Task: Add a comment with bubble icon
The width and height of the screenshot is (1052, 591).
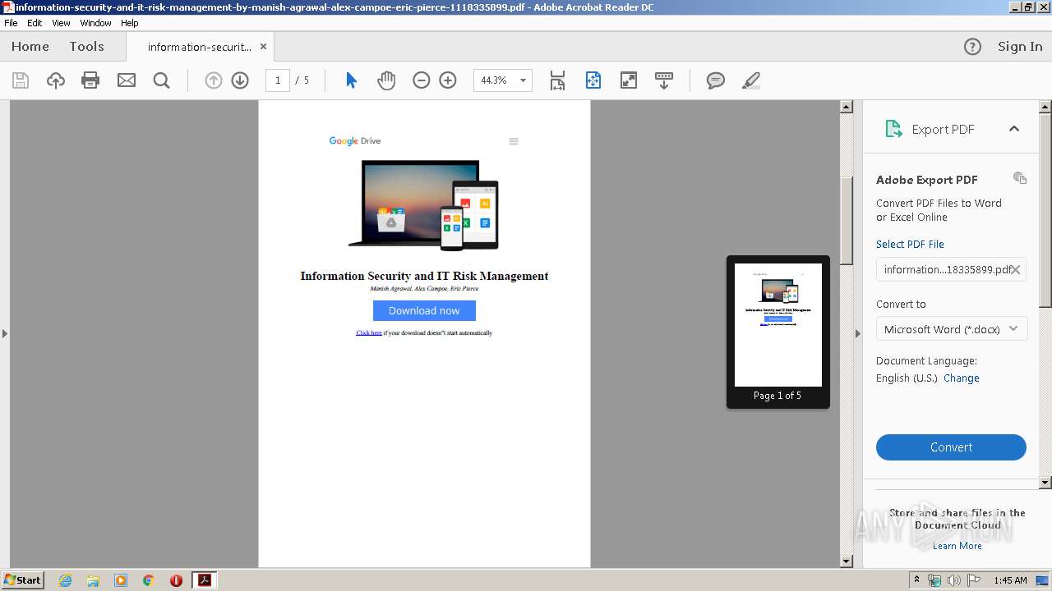Action: coord(716,80)
